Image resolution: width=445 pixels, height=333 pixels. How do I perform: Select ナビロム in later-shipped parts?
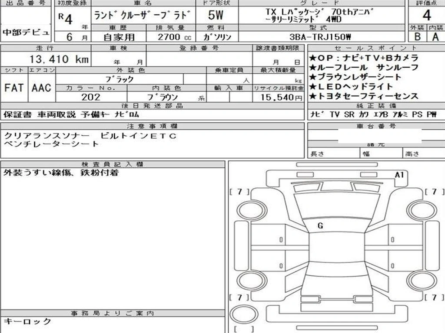(x=127, y=114)
